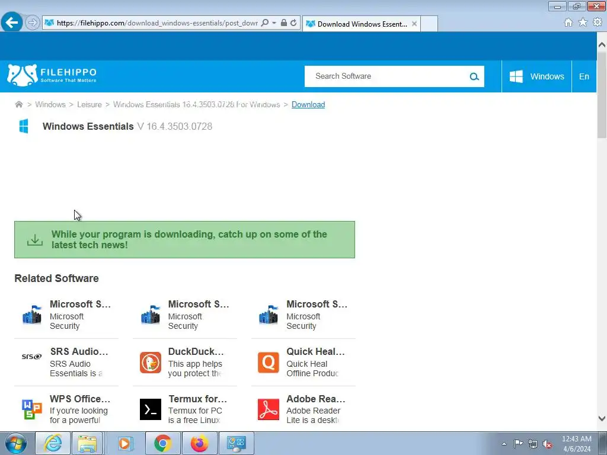Open the Windows Start menu orb
This screenshot has height=455, width=607.
tap(15, 443)
